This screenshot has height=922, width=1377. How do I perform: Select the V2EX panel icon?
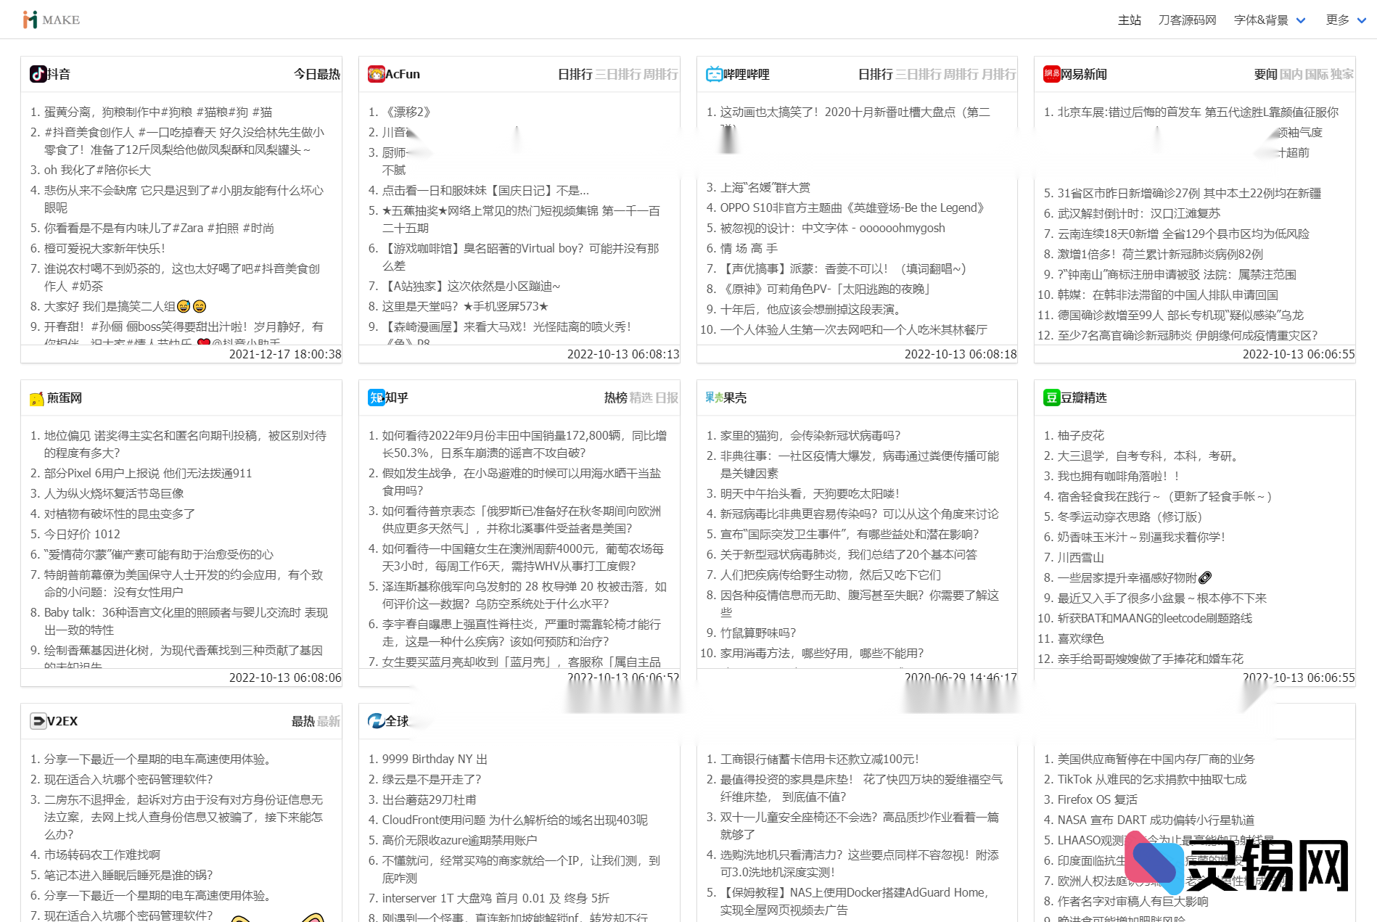[38, 721]
